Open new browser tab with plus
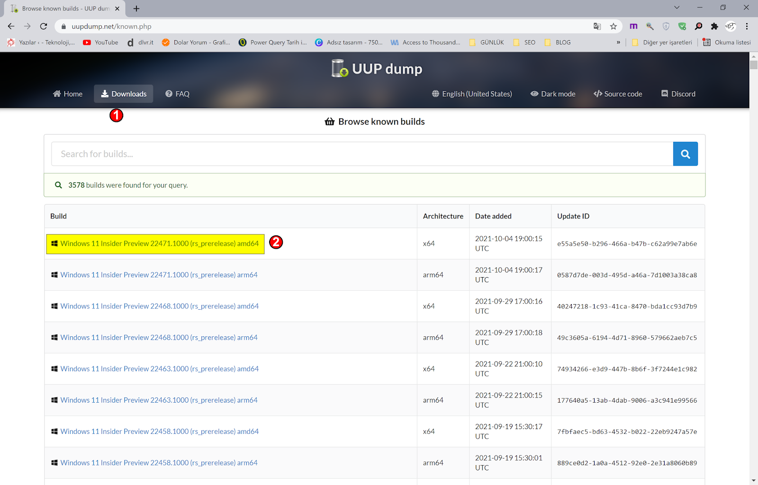Viewport: 758px width, 485px height. pos(136,9)
